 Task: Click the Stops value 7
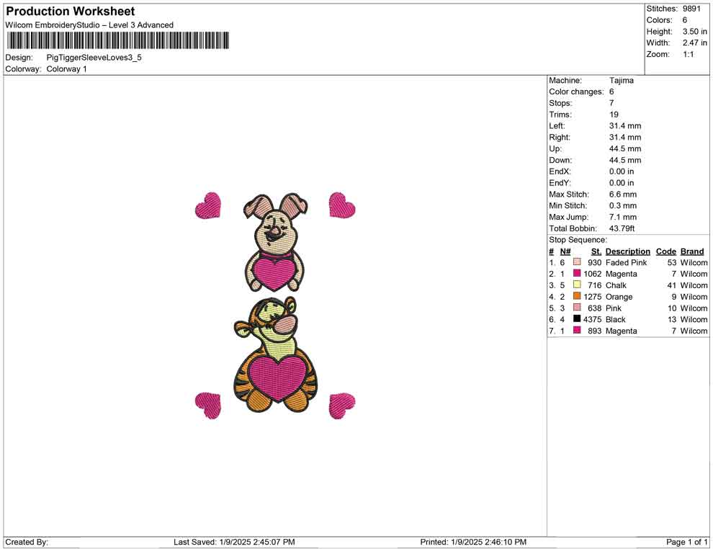(611, 103)
